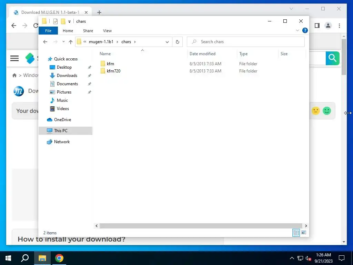Viewport: 353px width, 265px height.
Task: Expand hidden path chevron before mugen-1.1b1
Action: (x=85, y=42)
